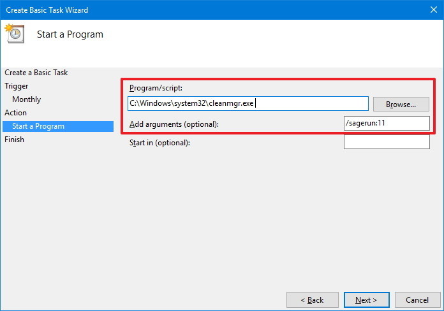Click the empty Start in field

(386, 142)
